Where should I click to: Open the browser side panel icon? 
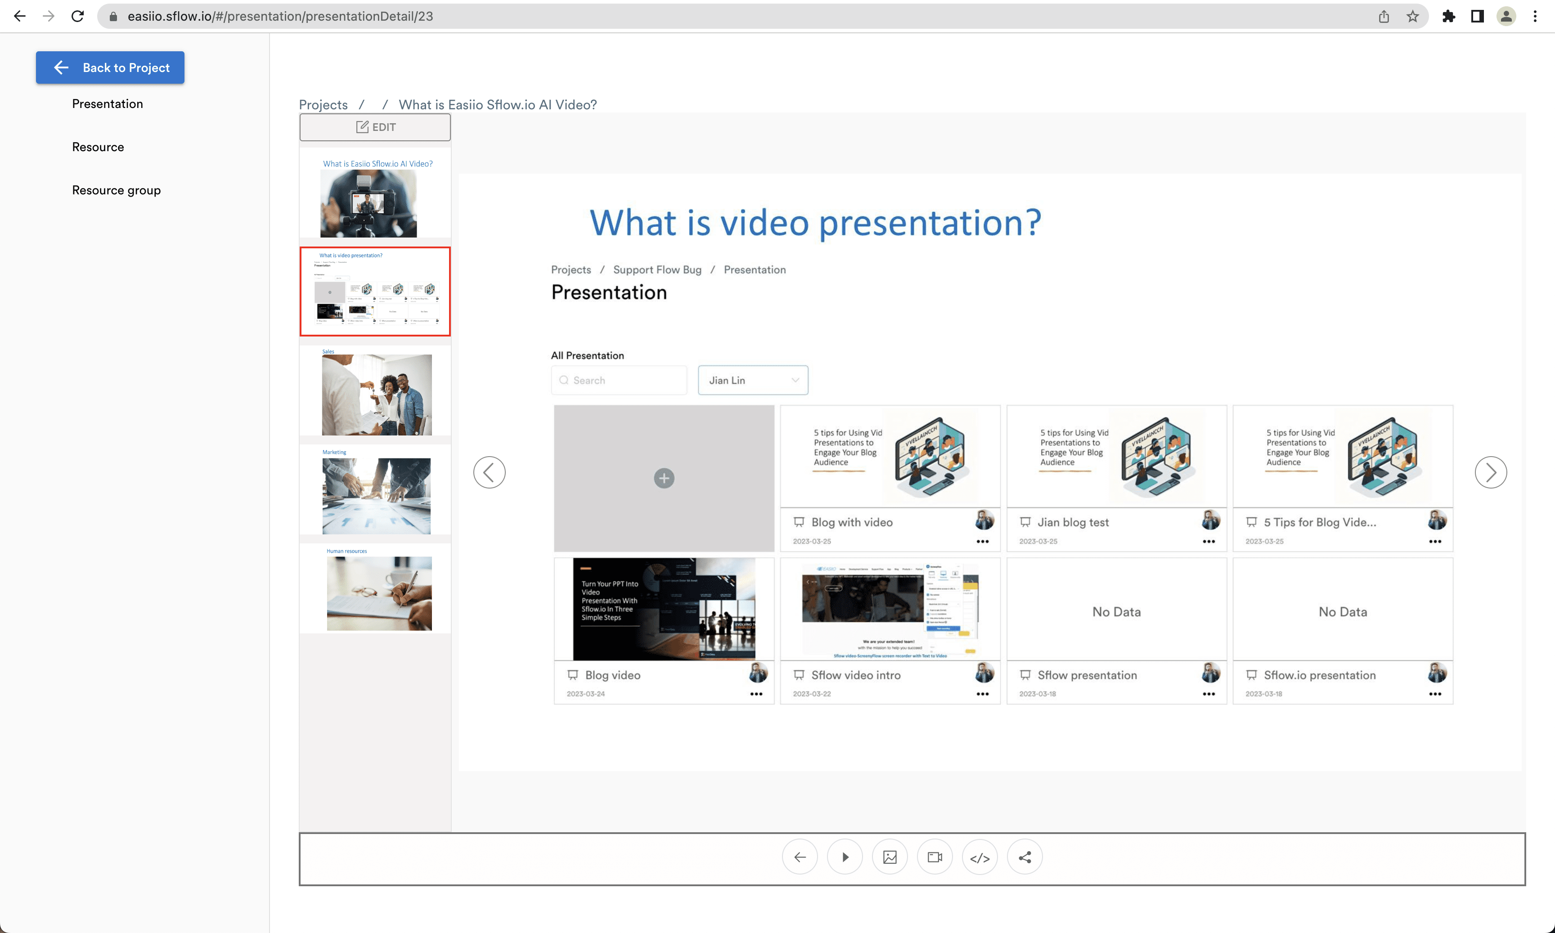tap(1477, 16)
